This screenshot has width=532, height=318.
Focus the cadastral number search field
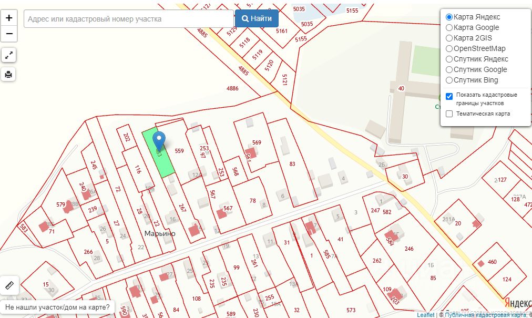[x=128, y=19]
